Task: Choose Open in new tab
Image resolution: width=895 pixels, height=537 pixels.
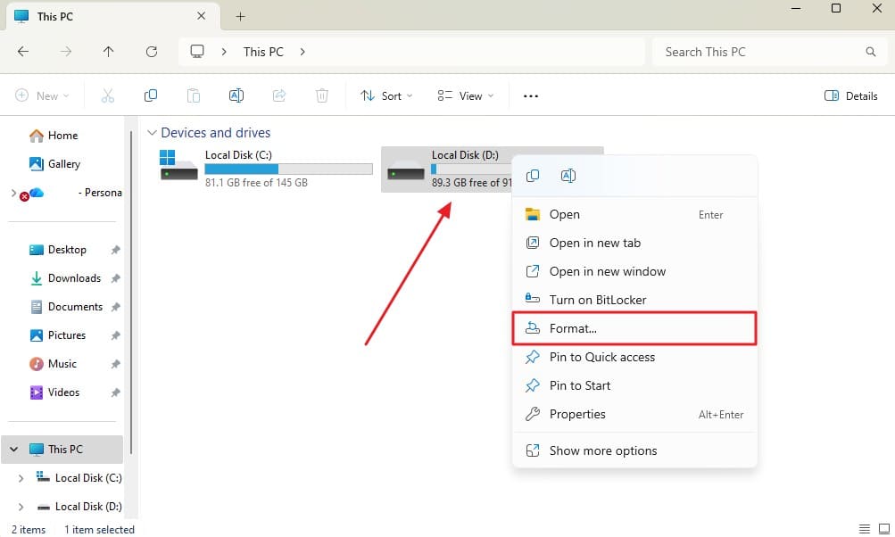Action: click(634, 244)
